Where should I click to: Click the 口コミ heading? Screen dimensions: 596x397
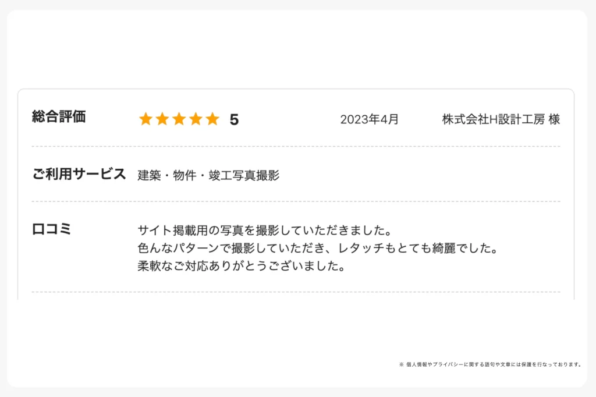click(51, 229)
